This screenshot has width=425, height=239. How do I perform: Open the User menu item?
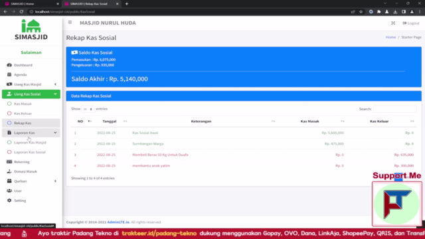tap(31, 191)
